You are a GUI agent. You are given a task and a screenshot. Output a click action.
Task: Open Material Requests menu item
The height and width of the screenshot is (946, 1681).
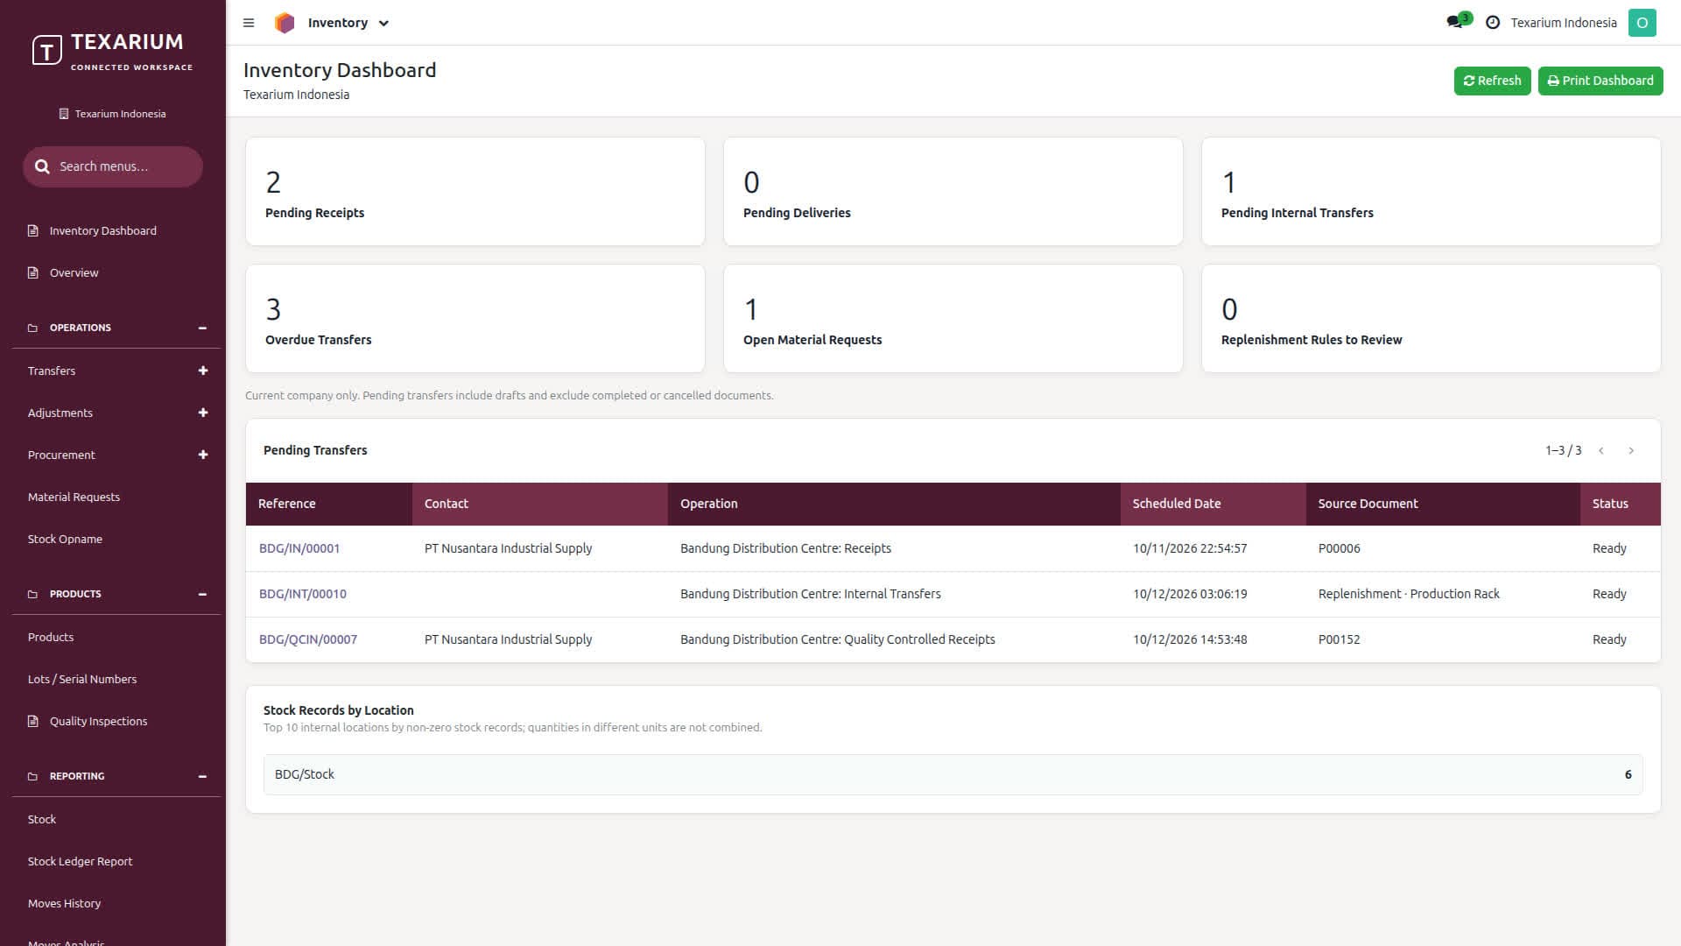74,497
